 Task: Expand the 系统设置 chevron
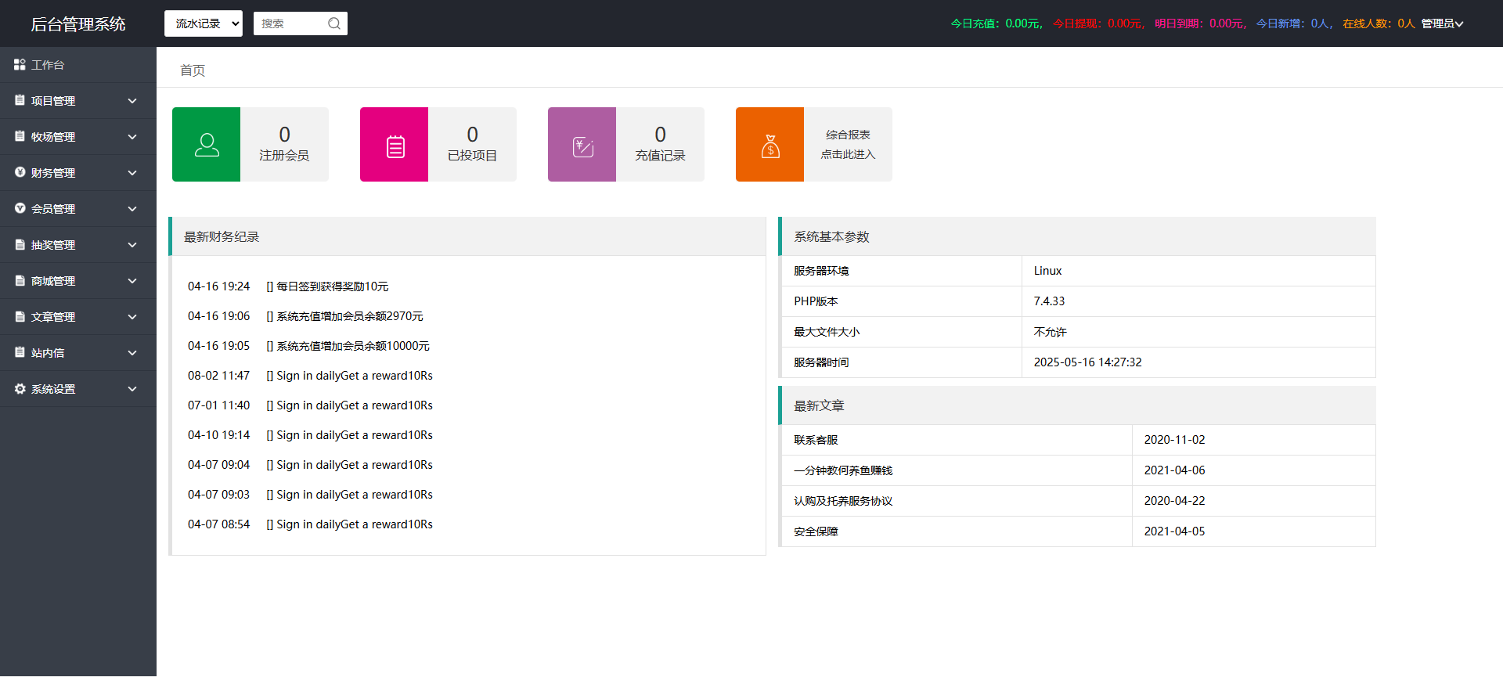coord(132,389)
